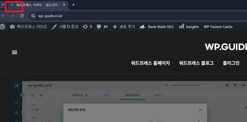This screenshot has width=247, height=122.
Task: Open the hamburger menu on the site
Action: pyautogui.click(x=14, y=52)
